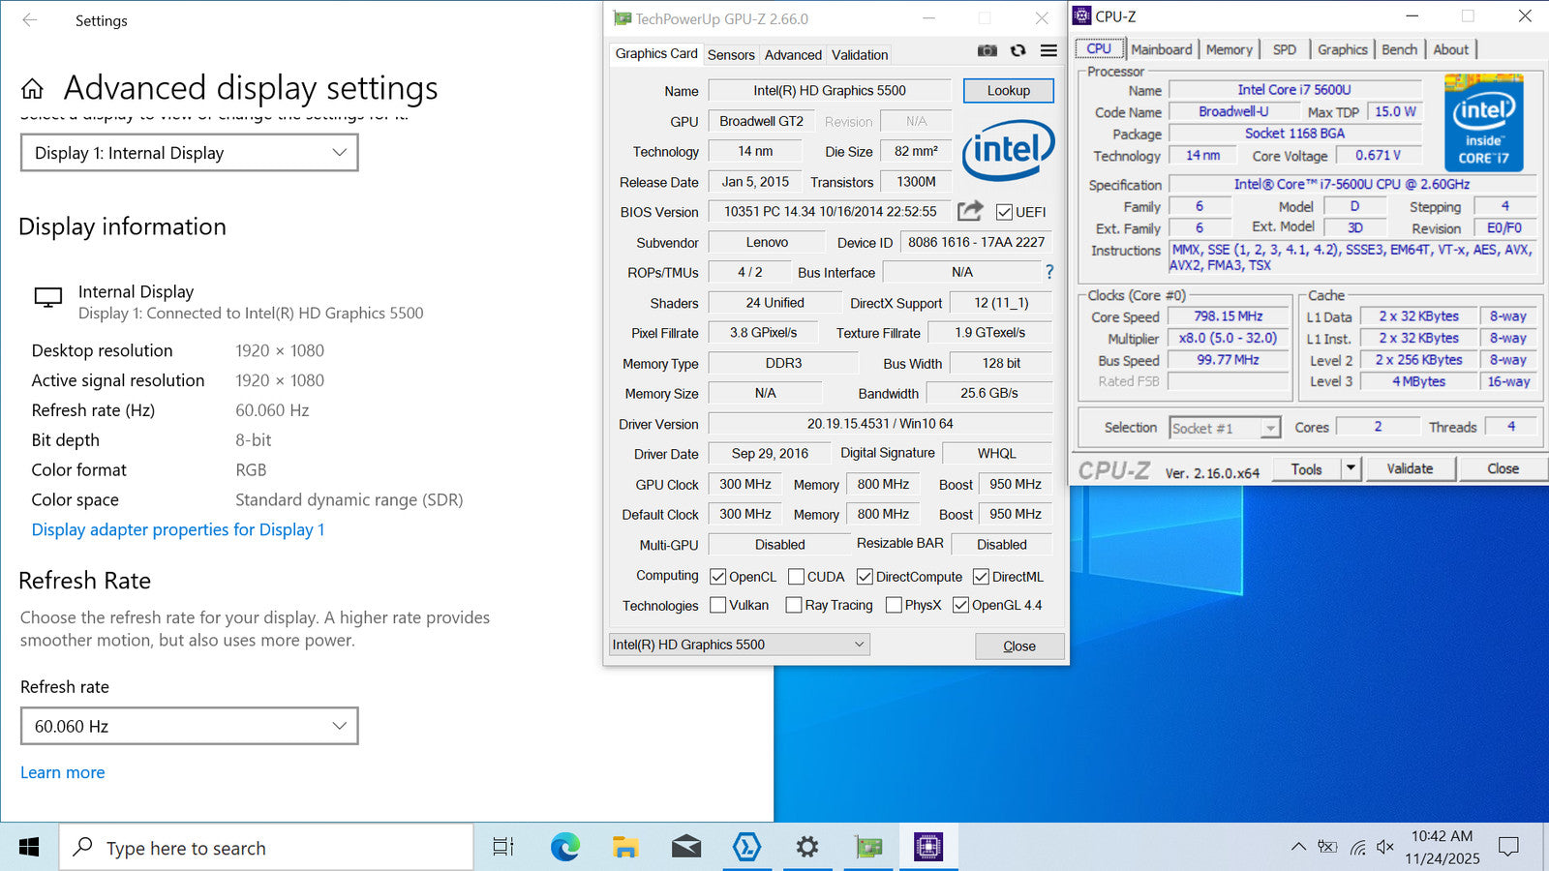Viewport: 1549px width, 871px height.
Task: Click the GPU-Z screenshot camera icon
Action: 987,51
